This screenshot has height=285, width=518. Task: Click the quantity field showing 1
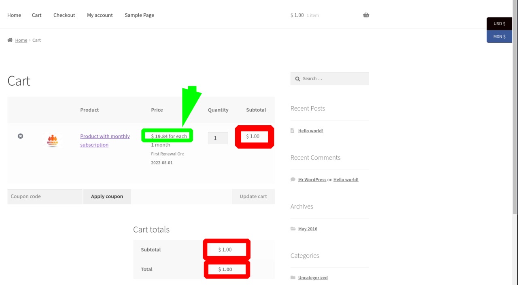(x=217, y=138)
